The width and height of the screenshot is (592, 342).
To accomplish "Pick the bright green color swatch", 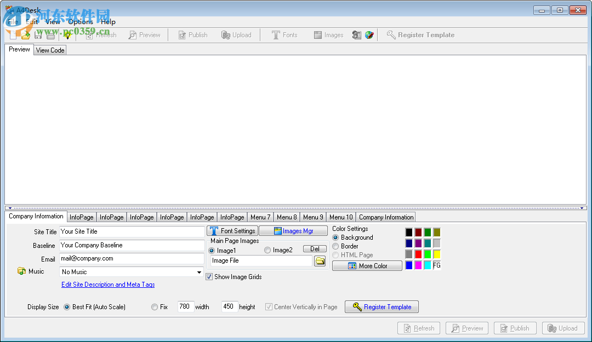I will 428,254.
